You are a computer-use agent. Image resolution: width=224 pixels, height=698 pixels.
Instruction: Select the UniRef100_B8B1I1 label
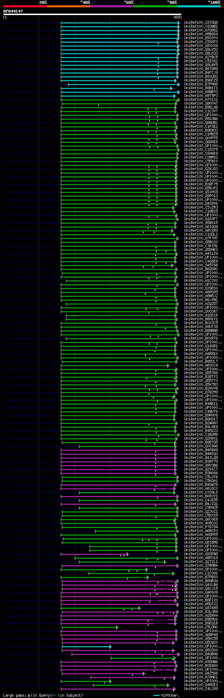pos(201,88)
